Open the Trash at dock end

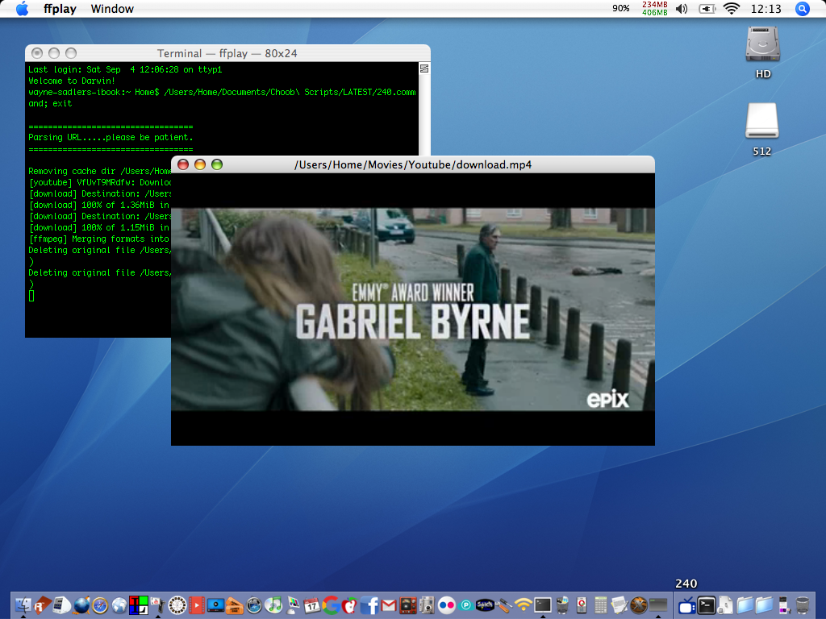pos(803,605)
